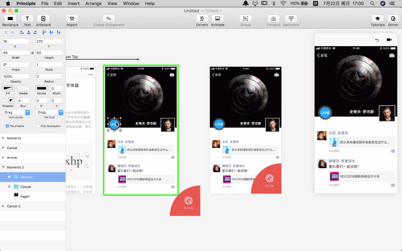Select the Rectangle tool
402x251 pixels.
pos(10,19)
